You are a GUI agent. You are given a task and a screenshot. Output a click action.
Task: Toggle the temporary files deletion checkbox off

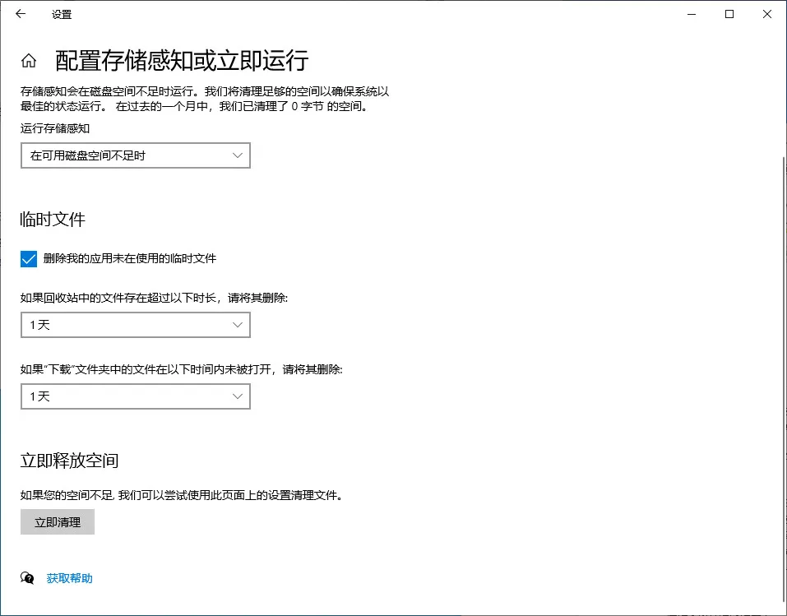click(28, 258)
